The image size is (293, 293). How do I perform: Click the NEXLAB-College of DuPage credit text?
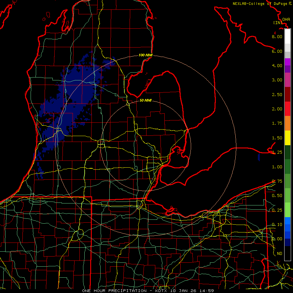pos(261,4)
